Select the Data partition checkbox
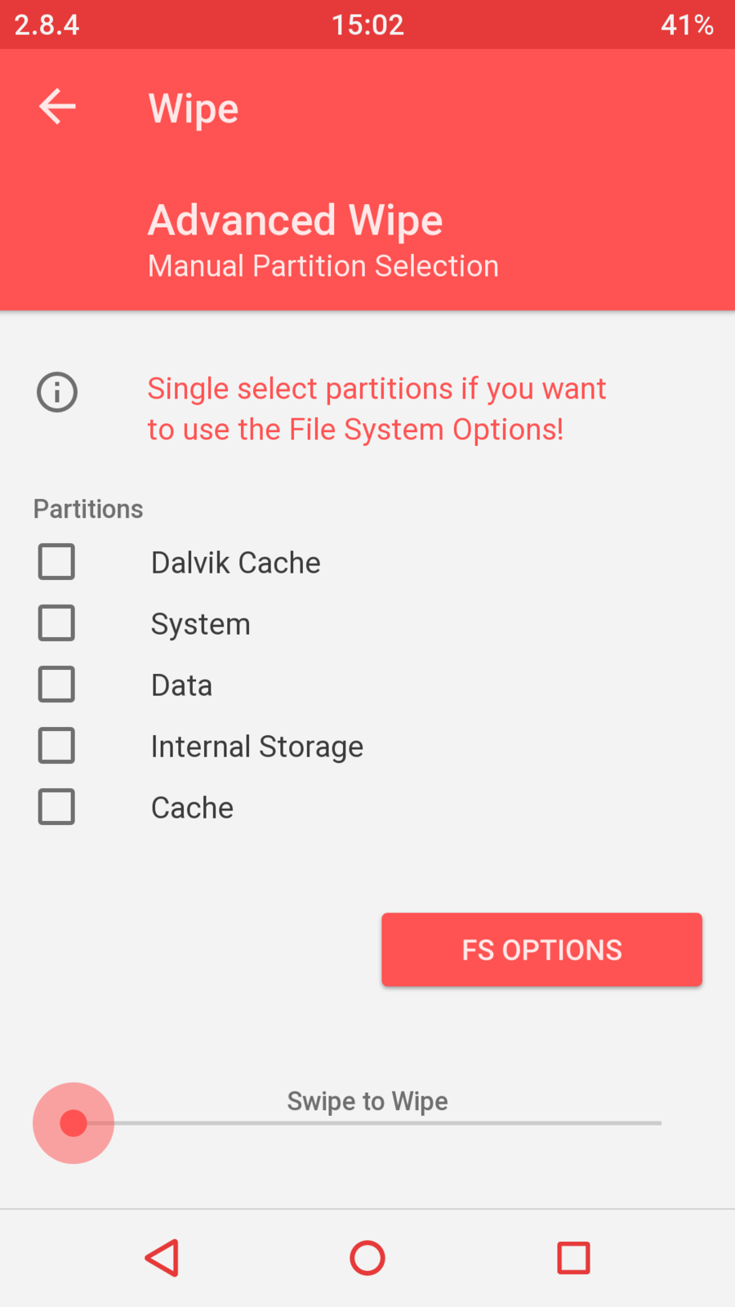735x1307 pixels. (x=56, y=685)
